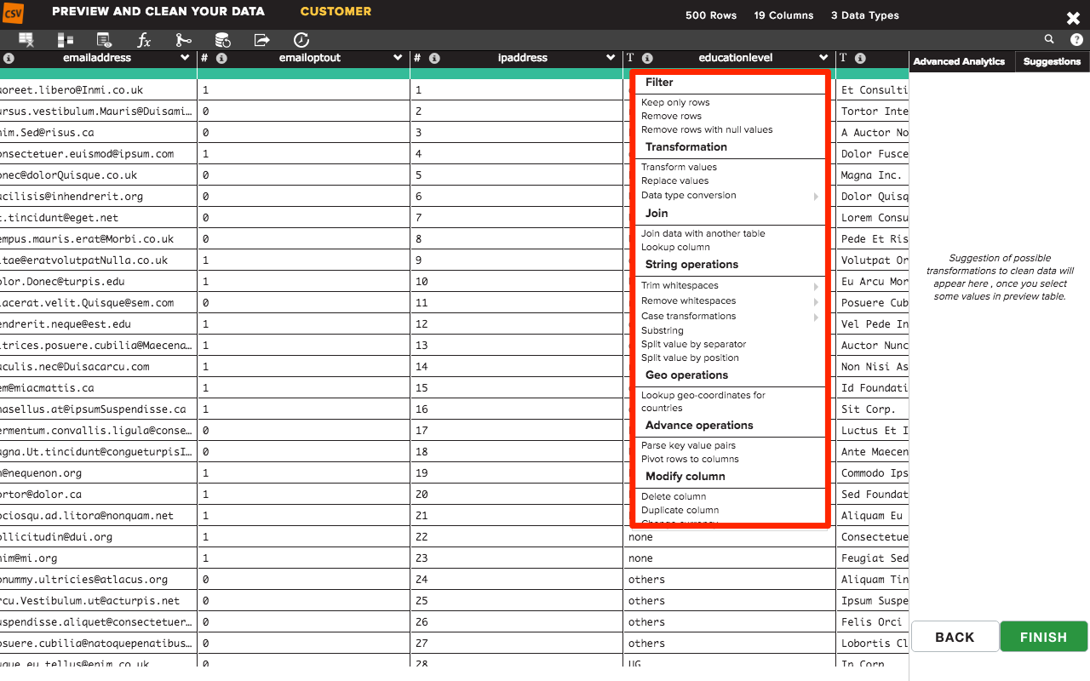Viewport: 1090px width, 681px height.
Task: Choose Transform values
Action: click(679, 168)
